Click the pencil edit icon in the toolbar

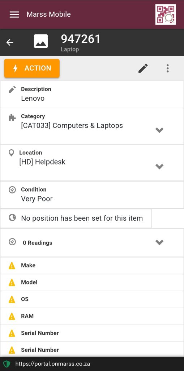(143, 68)
